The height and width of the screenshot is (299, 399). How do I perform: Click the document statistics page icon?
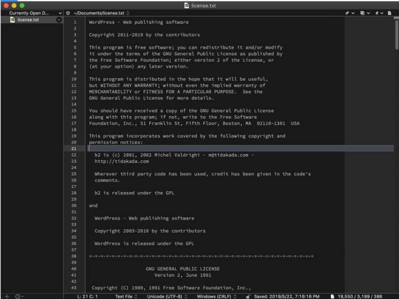pos(332,296)
